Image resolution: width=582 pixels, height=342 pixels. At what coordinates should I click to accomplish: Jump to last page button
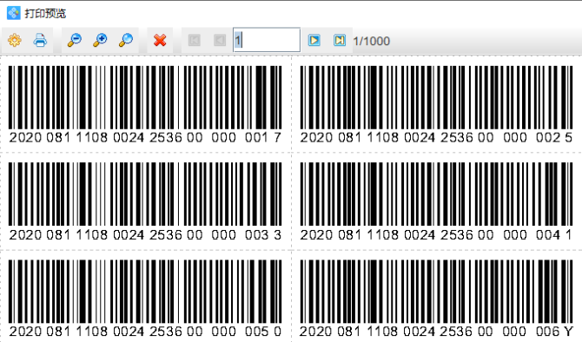[340, 40]
